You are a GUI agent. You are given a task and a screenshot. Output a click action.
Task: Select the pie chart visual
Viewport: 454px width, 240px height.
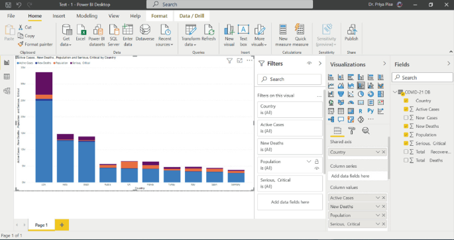pos(361,93)
